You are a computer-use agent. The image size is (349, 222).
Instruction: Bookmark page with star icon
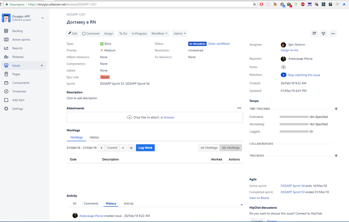254,4
